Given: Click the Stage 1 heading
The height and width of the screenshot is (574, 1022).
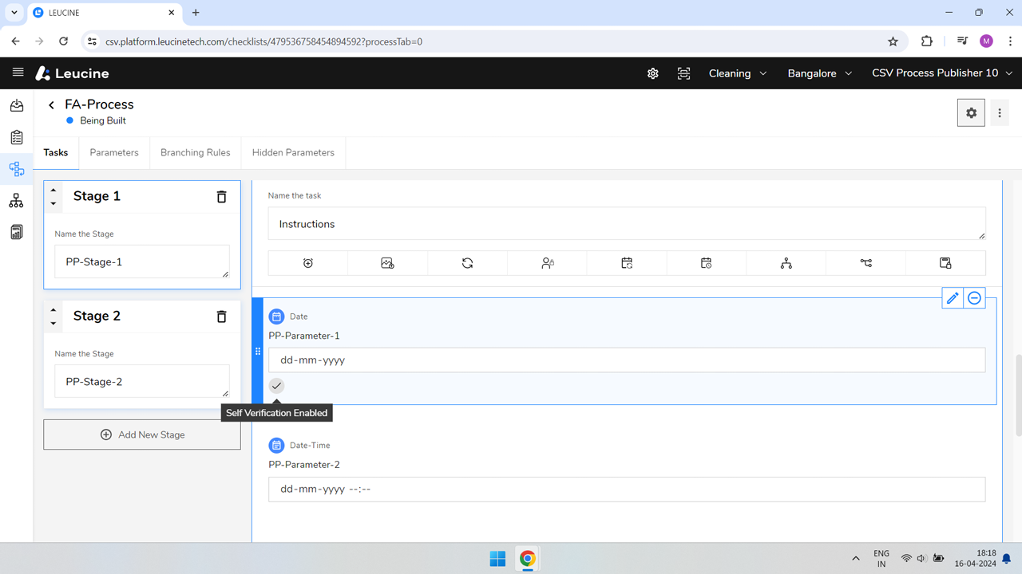Looking at the screenshot, I should [x=97, y=196].
